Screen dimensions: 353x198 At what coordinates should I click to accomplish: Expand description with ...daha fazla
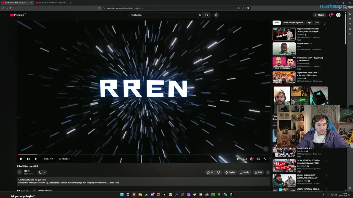click(113, 183)
